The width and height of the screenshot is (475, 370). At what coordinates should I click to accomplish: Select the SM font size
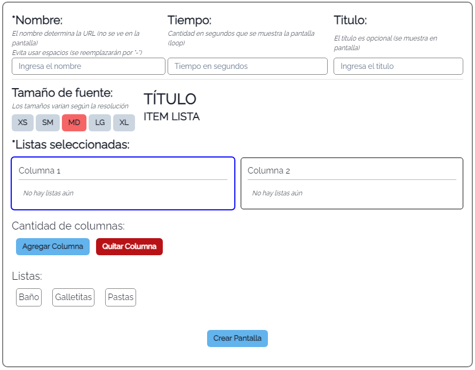47,123
